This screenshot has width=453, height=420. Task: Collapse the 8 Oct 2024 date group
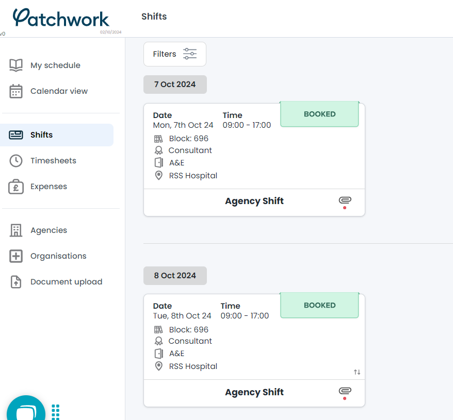tap(175, 275)
